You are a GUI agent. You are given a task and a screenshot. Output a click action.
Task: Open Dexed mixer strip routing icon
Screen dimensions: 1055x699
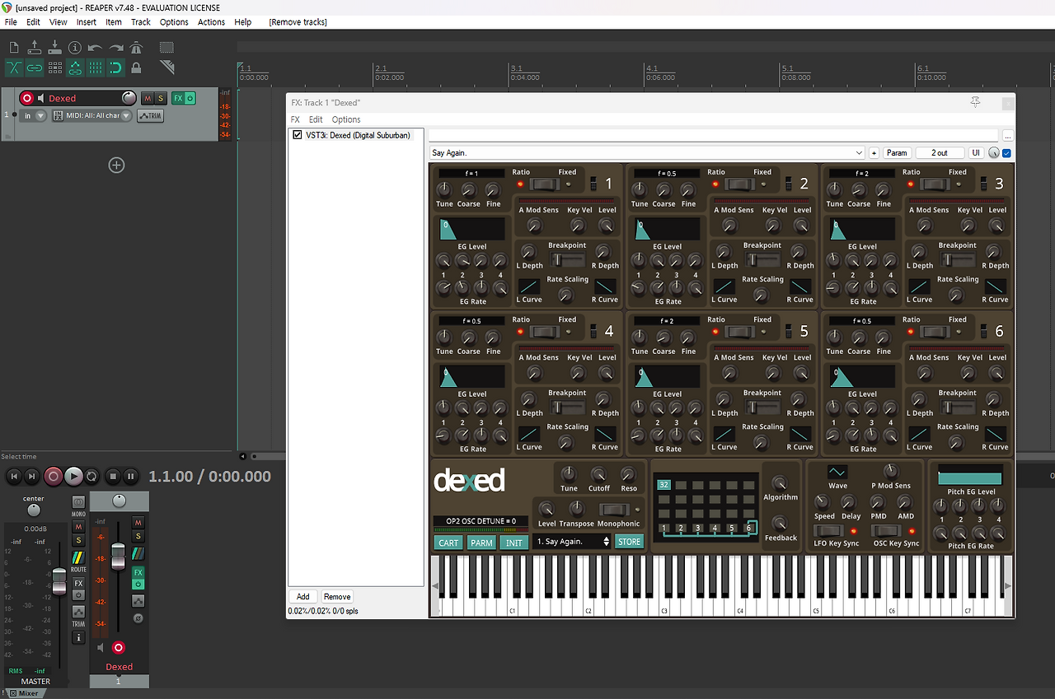click(x=138, y=553)
